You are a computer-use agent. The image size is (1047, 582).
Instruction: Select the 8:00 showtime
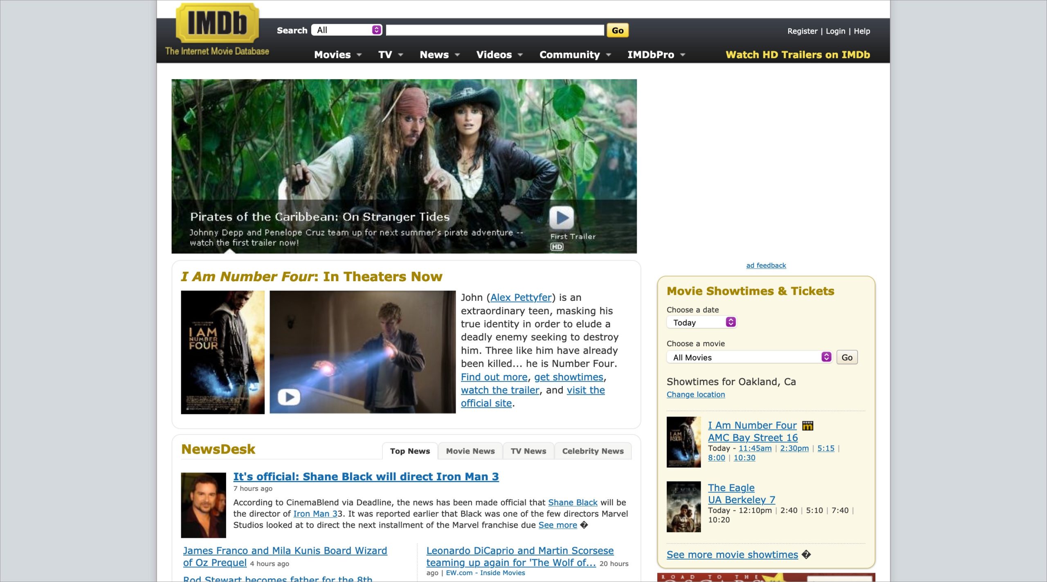(x=716, y=458)
